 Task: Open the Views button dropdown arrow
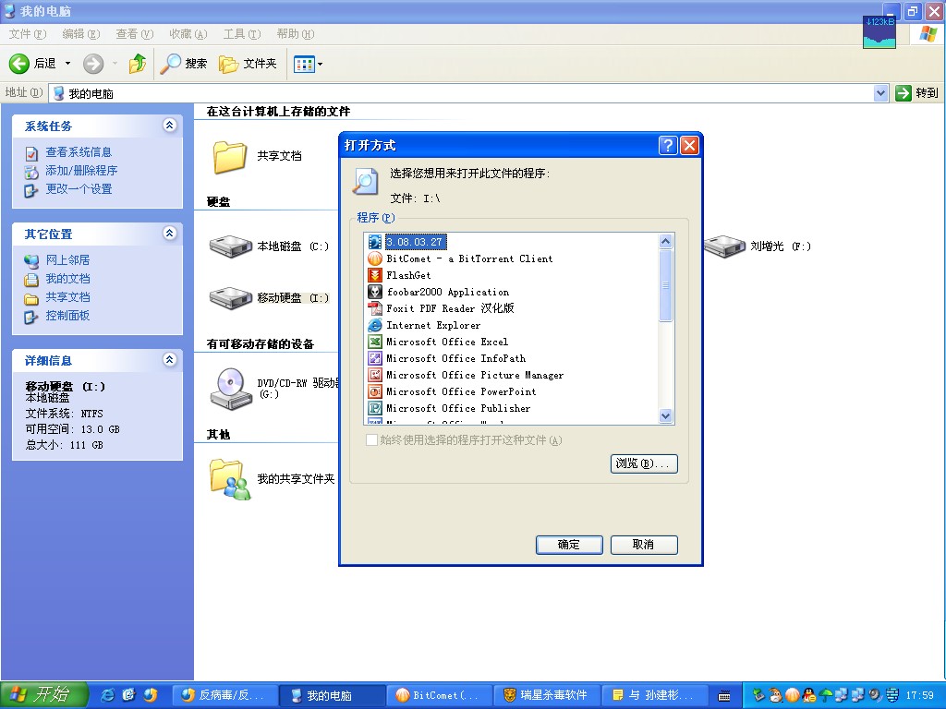(x=320, y=64)
